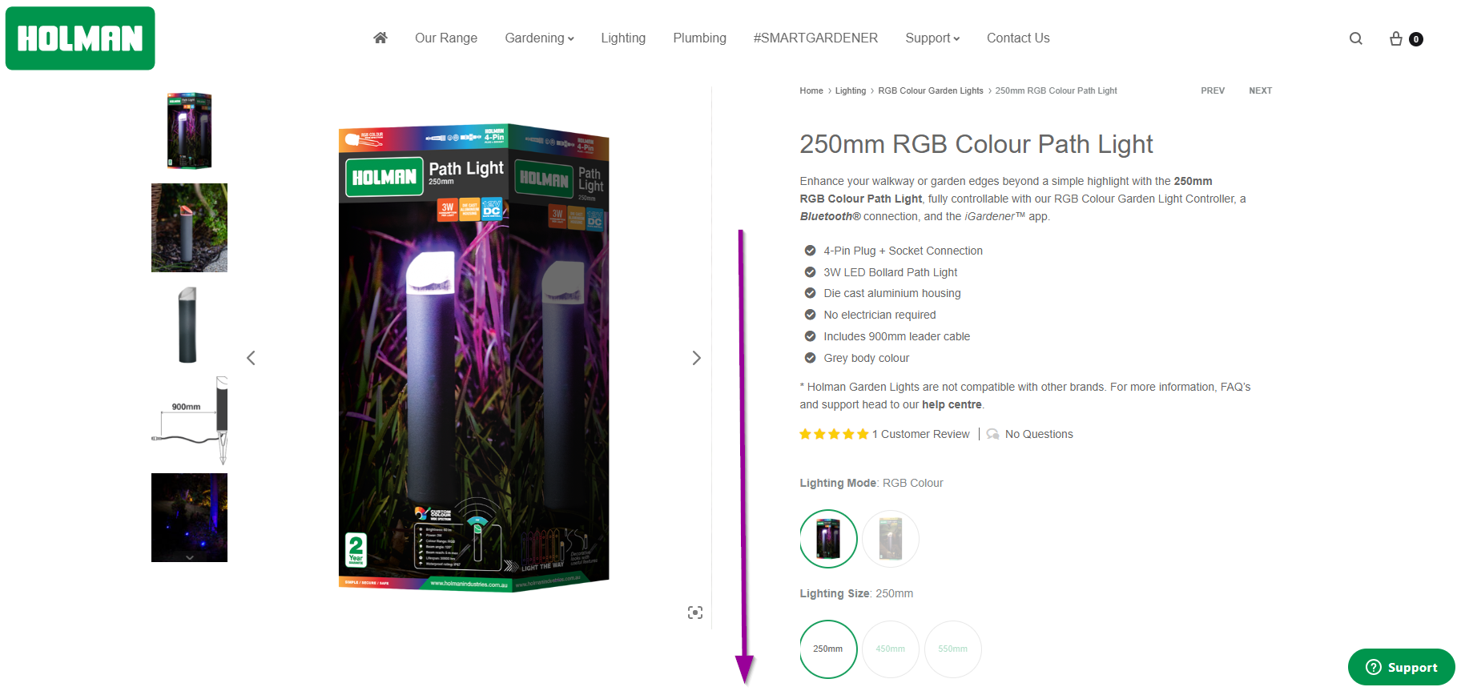The image size is (1461, 691).
Task: Open the site search magnifier icon
Action: click(1355, 38)
